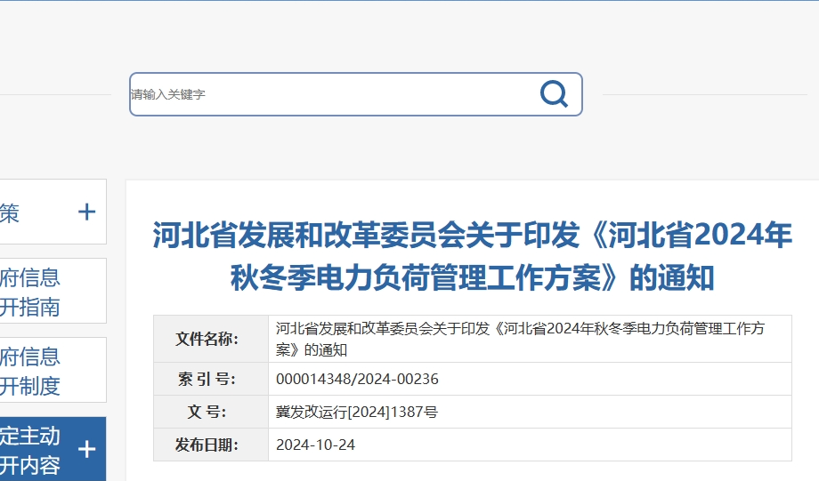Select the 策 sidebar menu label

click(x=10, y=212)
